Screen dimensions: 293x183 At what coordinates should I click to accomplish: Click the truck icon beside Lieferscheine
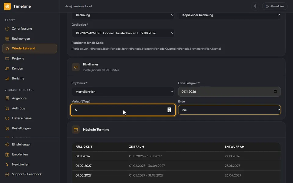[x=7, y=118]
